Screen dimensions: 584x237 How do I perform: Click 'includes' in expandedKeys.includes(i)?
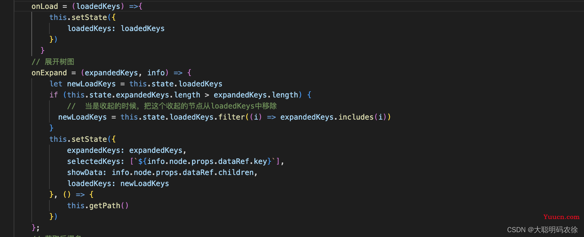click(356, 117)
